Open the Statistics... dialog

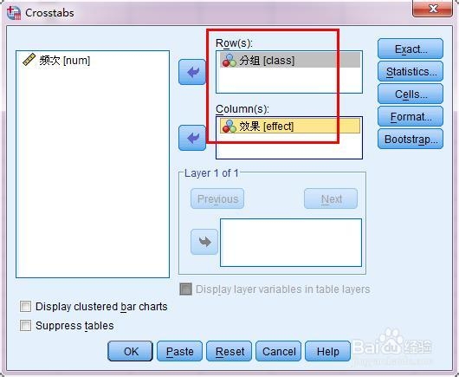411,71
